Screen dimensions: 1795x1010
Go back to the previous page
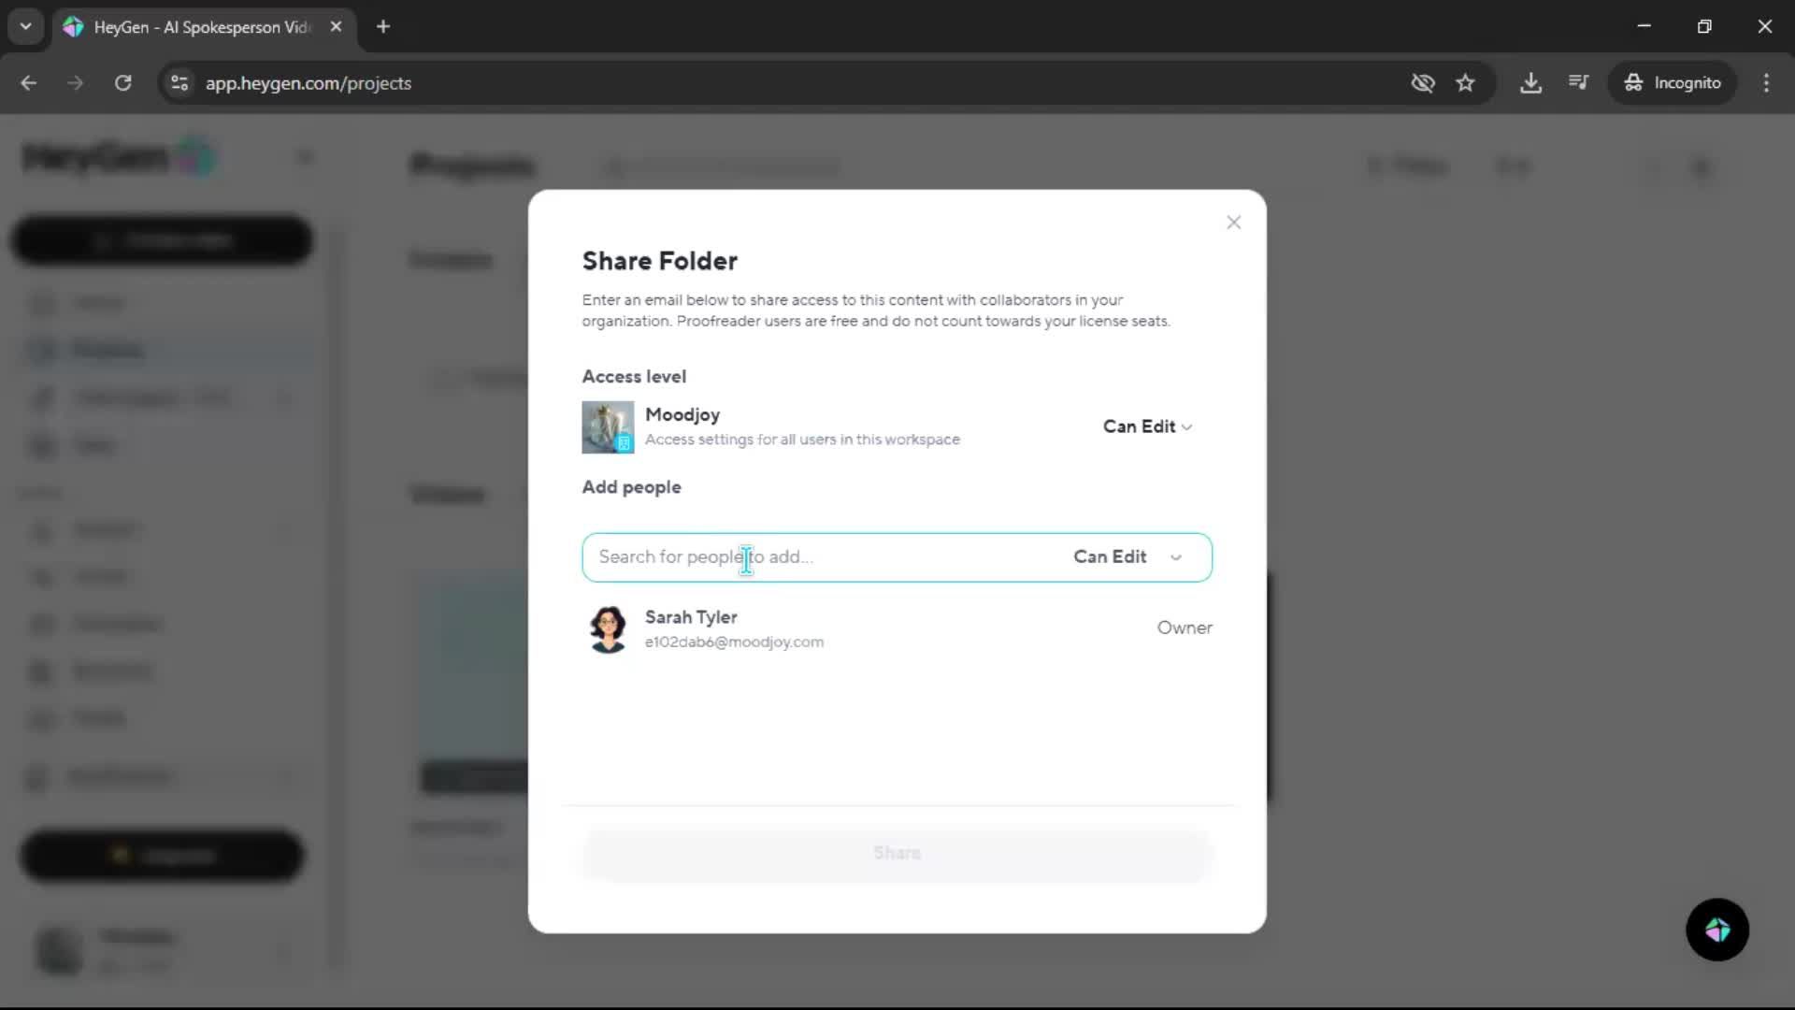point(29,83)
